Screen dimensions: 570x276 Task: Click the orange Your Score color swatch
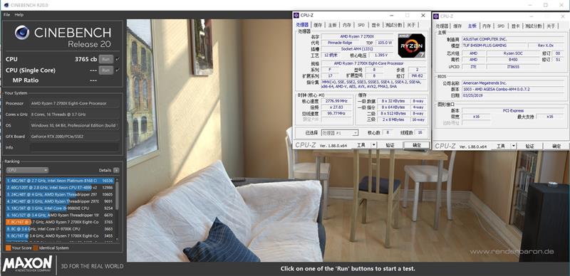click(x=8, y=248)
